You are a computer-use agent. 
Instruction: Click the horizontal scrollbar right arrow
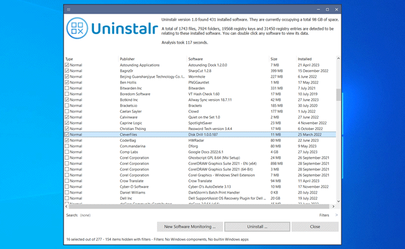pyautogui.click(x=333, y=207)
